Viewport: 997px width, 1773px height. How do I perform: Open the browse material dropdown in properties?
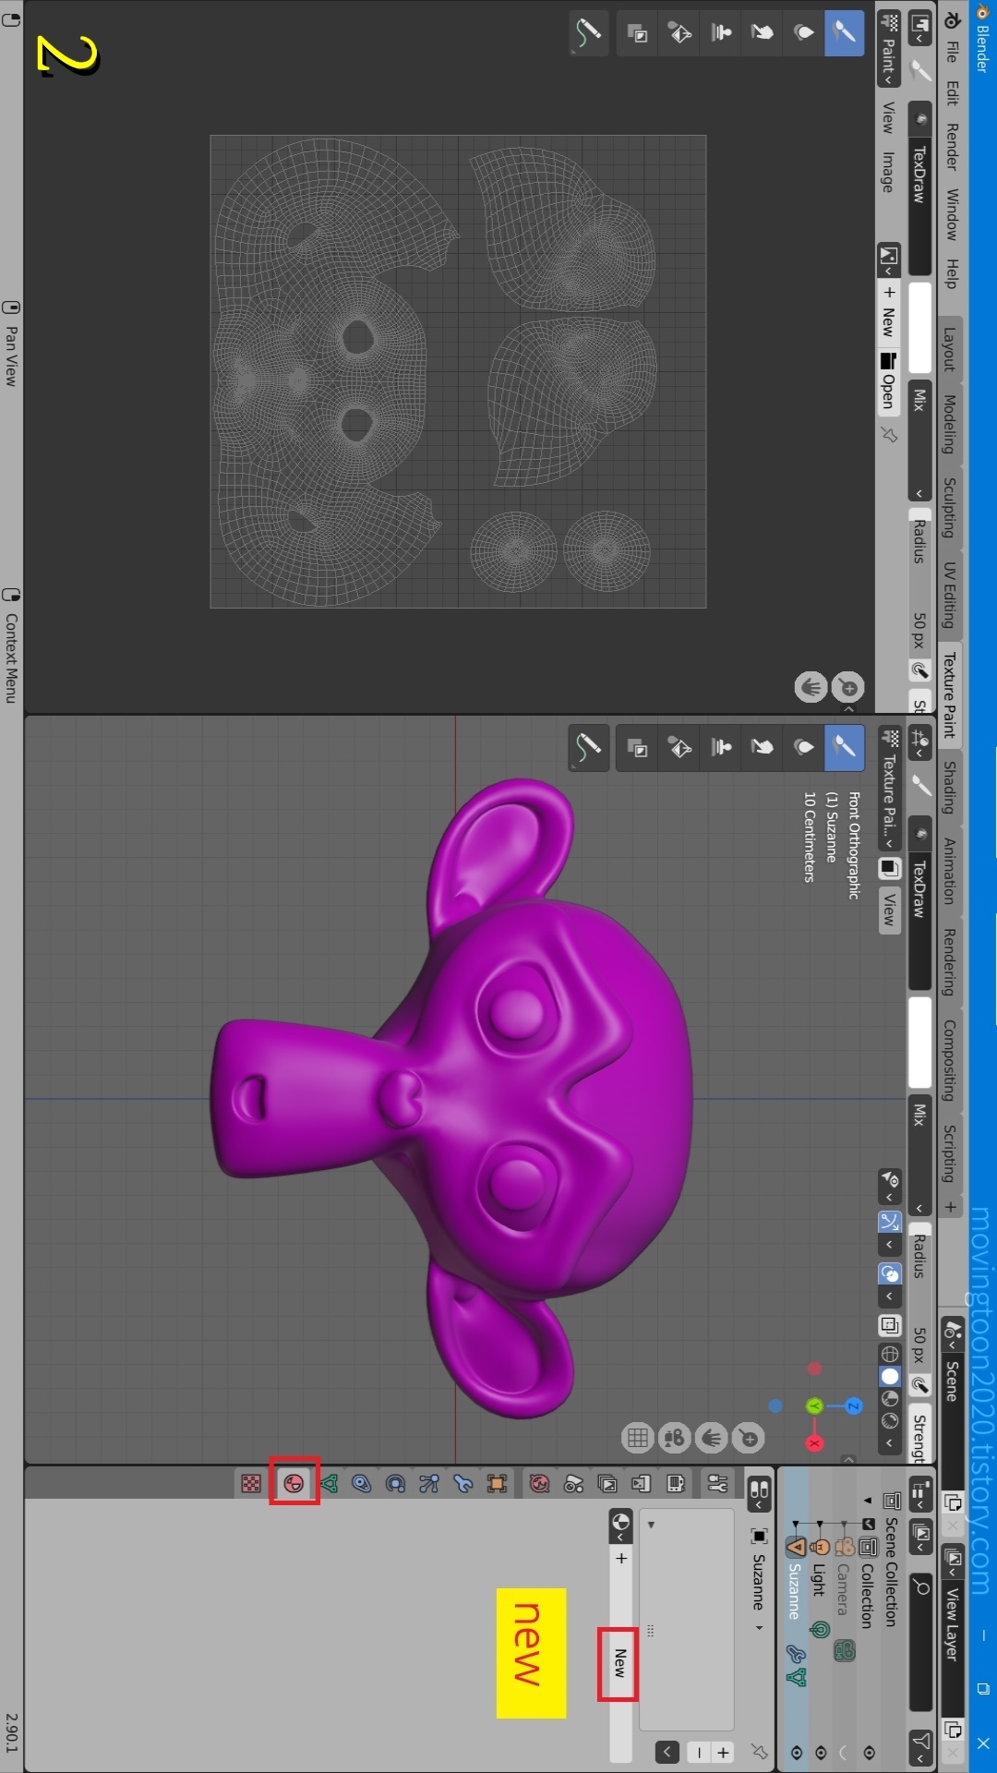(620, 1526)
